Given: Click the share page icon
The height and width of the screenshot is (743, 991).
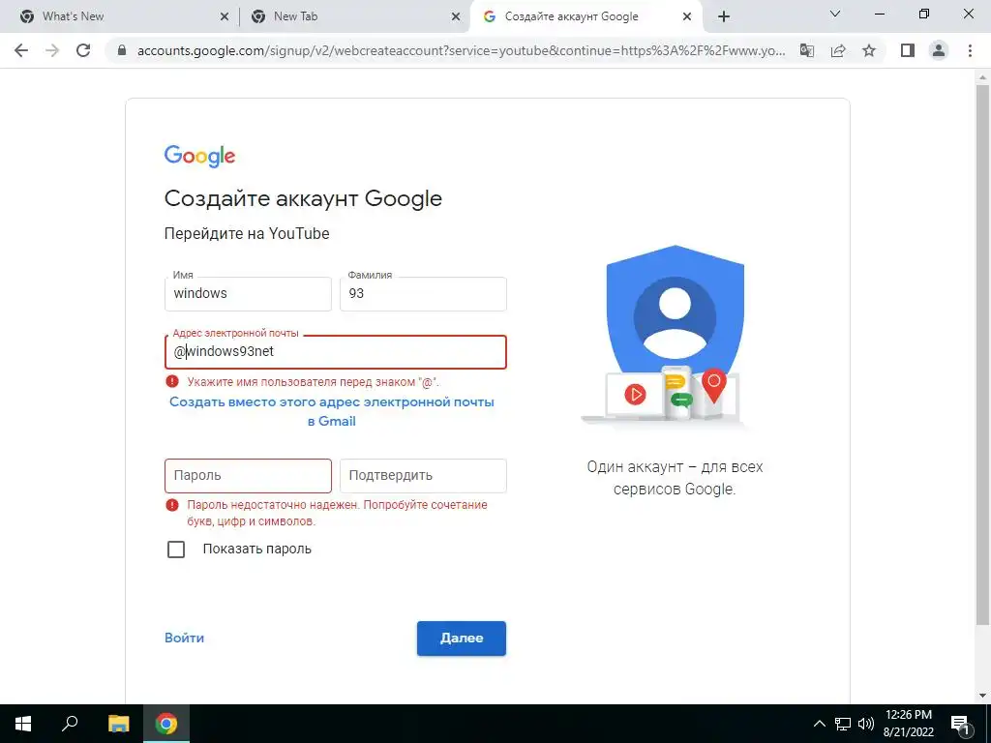Looking at the screenshot, I should [x=838, y=50].
